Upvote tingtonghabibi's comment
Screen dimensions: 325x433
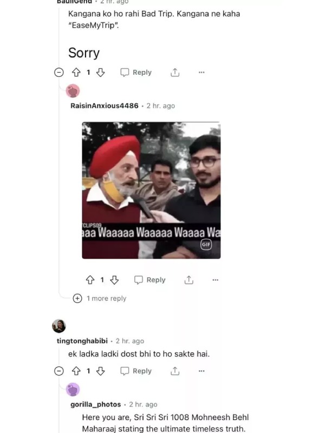(76, 371)
